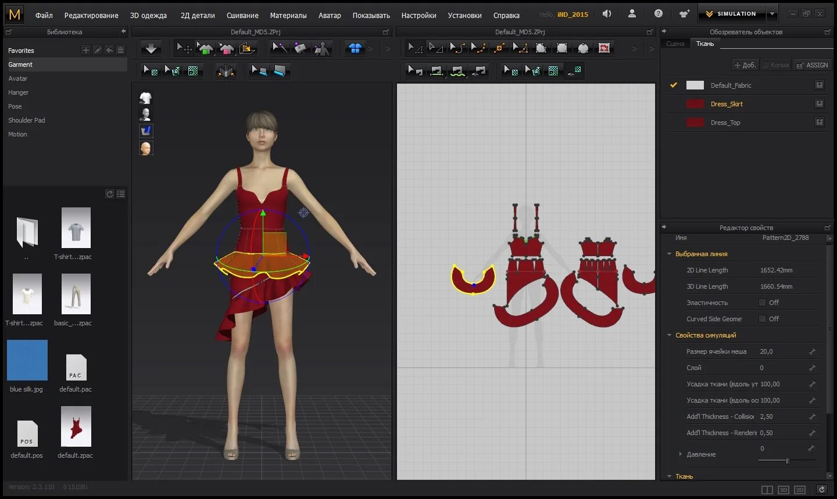Viewport: 837px width, 499px height.
Task: Toggle the sound speaker icon
Action: (607, 14)
